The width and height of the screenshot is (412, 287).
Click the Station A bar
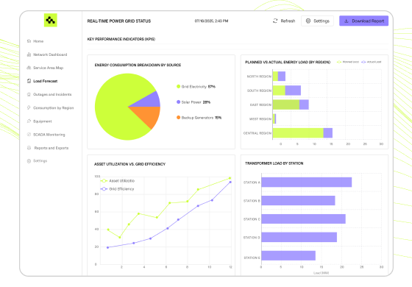pyautogui.click(x=307, y=183)
